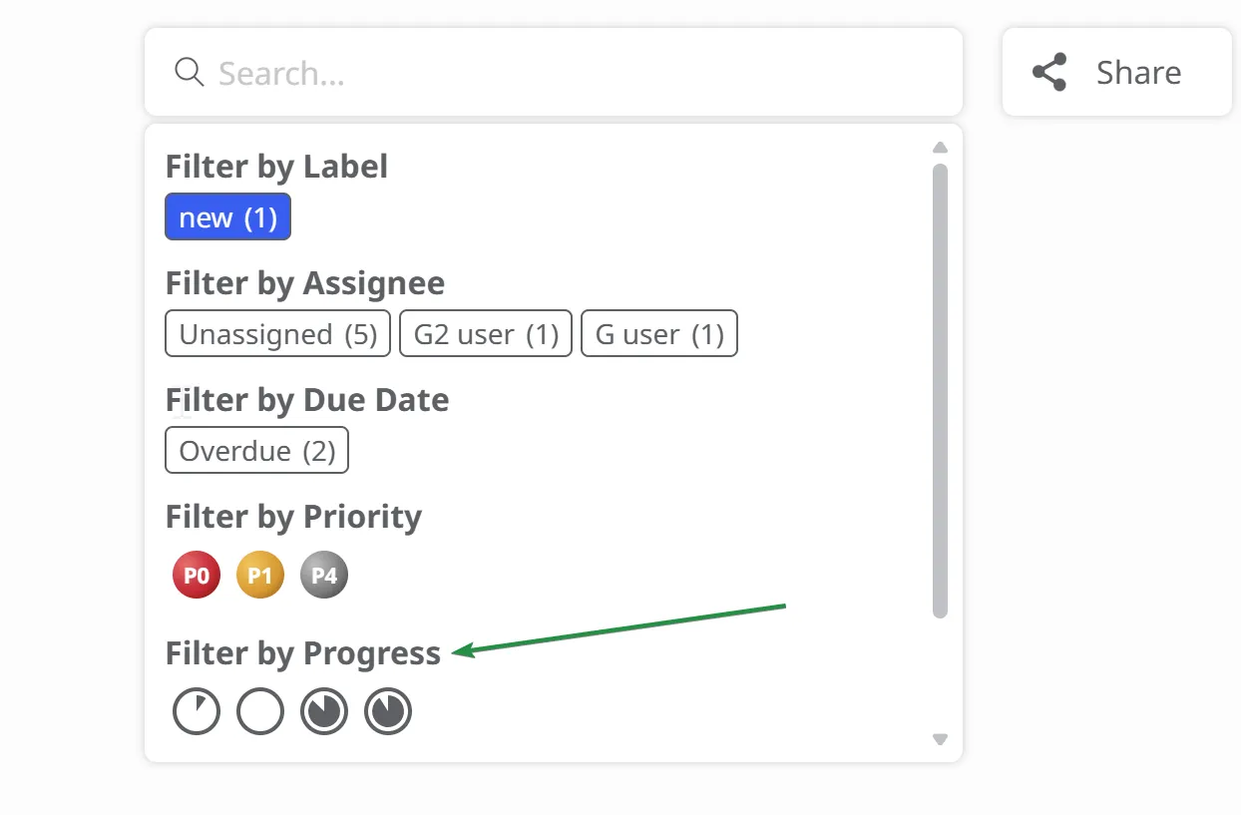This screenshot has width=1241, height=815.
Task: Select the empty circle zero-progress icon
Action: pyautogui.click(x=260, y=712)
